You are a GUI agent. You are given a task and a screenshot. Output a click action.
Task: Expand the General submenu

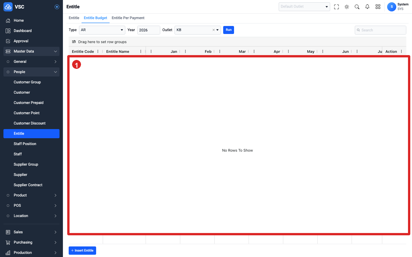point(56,62)
